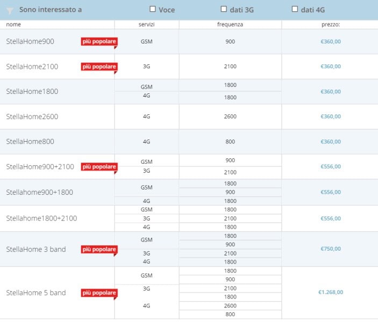Click the 'più popolare' badge on StellaHome 3 band
Screen dimensions: 378x322
point(99,250)
